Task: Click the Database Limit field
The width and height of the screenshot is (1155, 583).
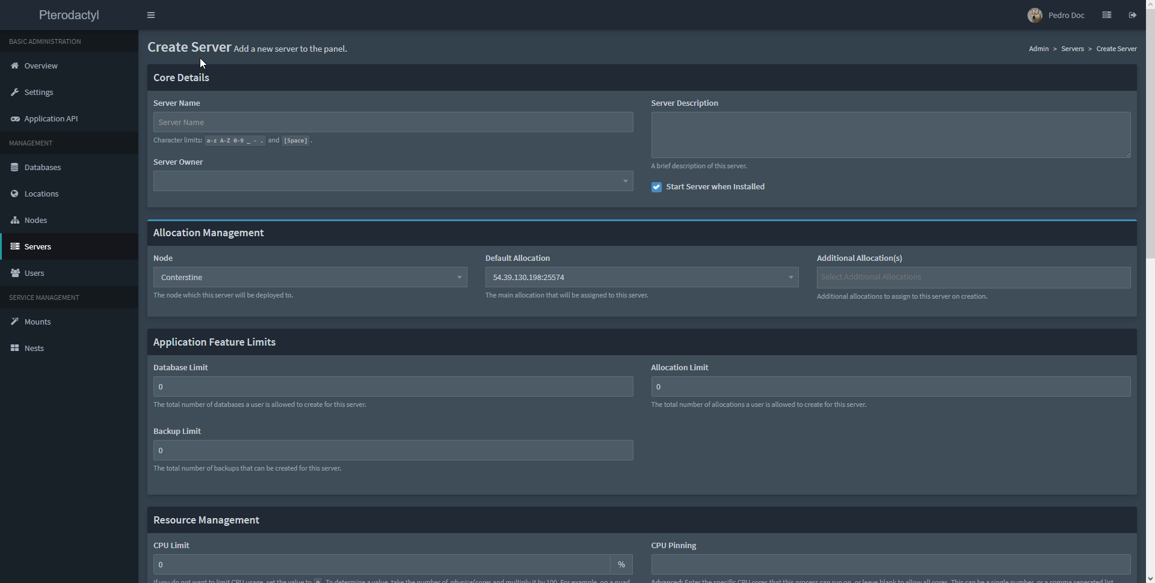Action: pos(393,386)
